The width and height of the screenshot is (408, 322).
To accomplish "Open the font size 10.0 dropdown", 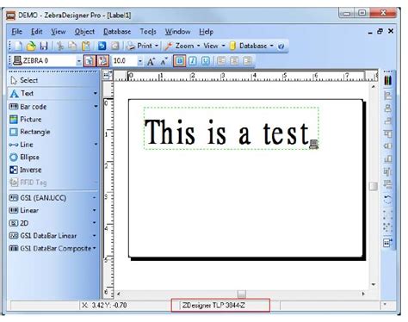I will tap(140, 61).
